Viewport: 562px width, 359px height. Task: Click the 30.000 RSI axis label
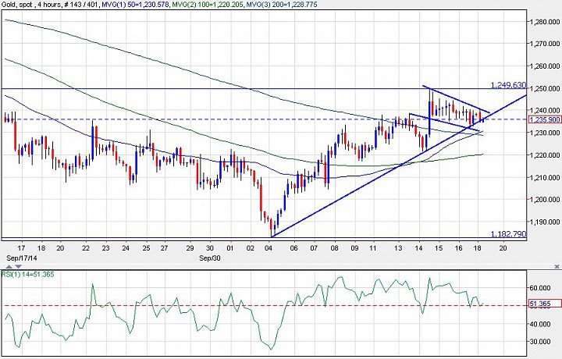tap(540, 342)
